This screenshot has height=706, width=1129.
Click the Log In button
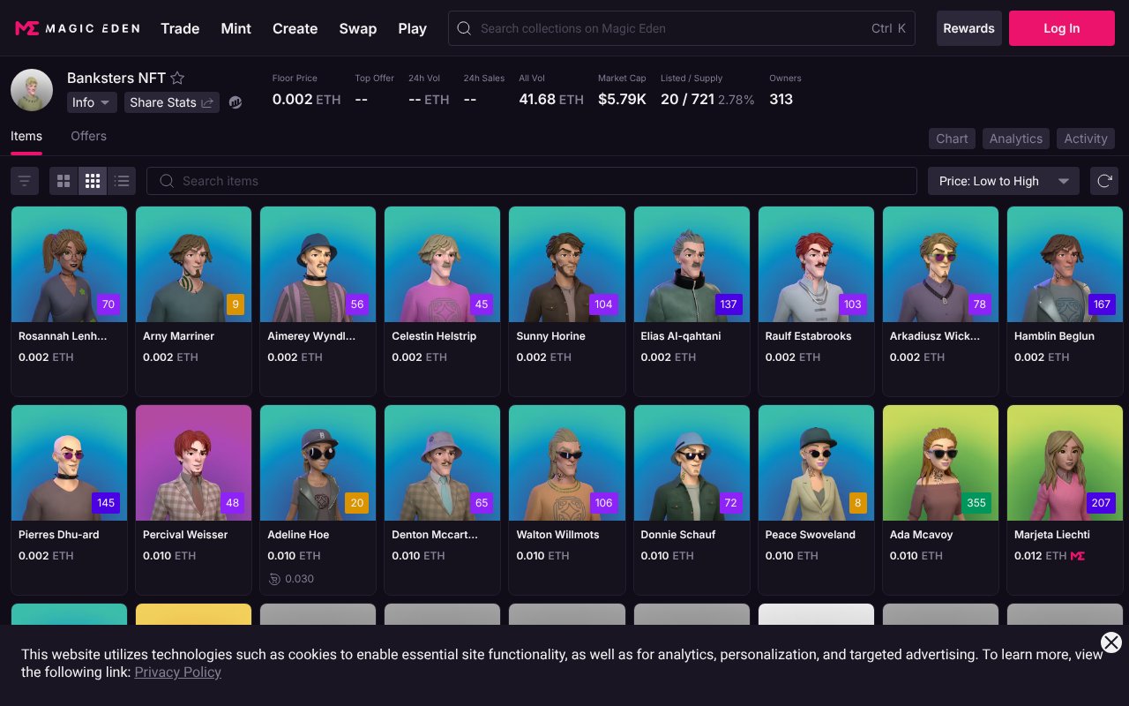[1061, 28]
